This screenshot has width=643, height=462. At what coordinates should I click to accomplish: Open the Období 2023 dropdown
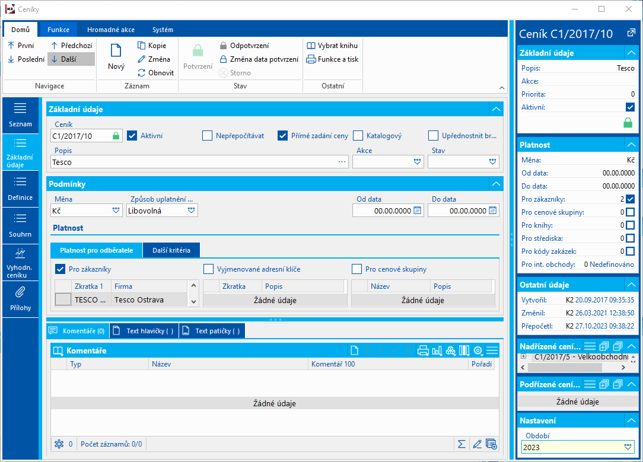click(x=628, y=447)
